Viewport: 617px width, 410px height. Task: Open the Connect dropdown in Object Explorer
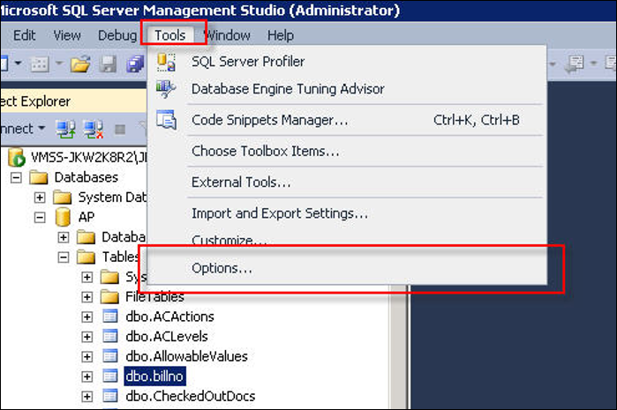tap(23, 129)
